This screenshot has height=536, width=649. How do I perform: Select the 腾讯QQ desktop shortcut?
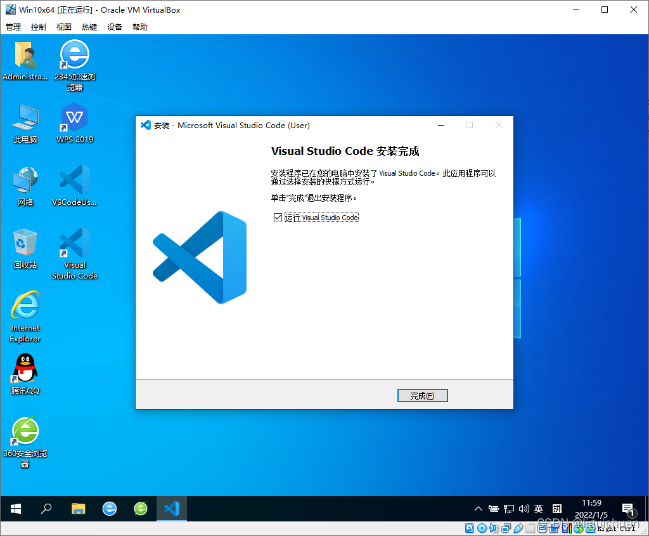pos(25,374)
